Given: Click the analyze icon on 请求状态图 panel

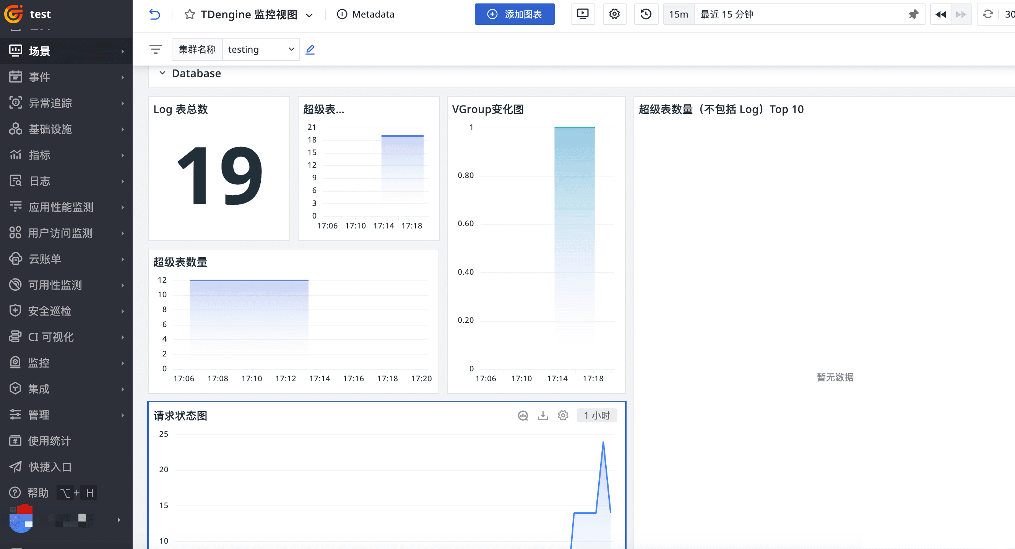Looking at the screenshot, I should point(523,416).
